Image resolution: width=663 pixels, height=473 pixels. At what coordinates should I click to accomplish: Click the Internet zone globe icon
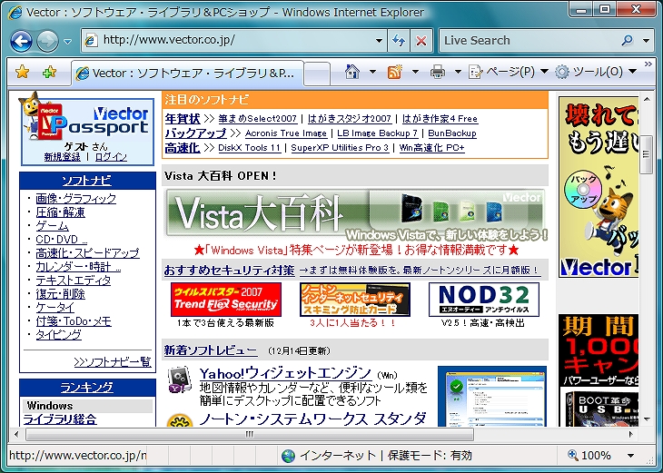[289, 456]
